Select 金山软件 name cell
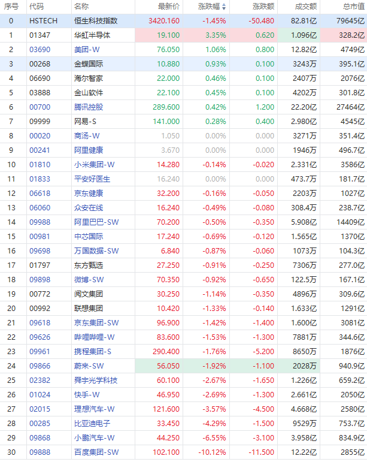The image size is (367, 462). point(89,93)
